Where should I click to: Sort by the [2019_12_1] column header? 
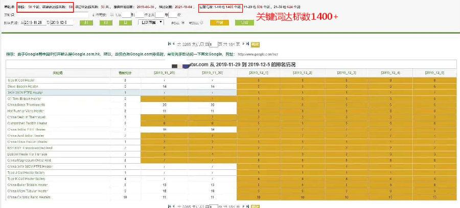[259, 73]
